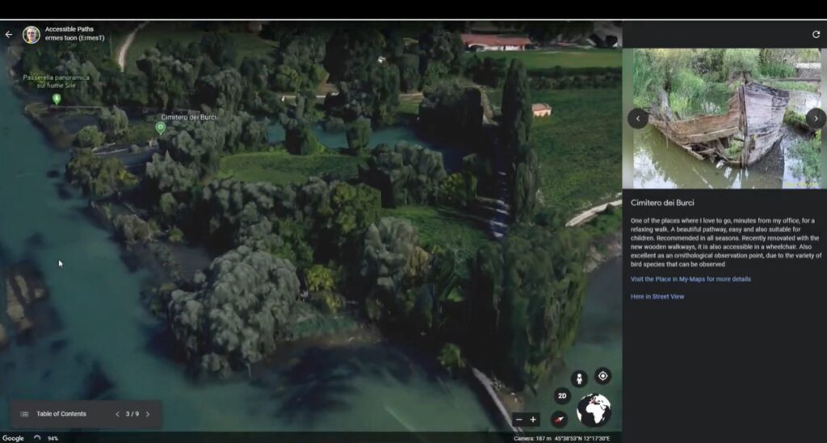827x443 pixels.
Task: Reset the heading with the compass
Action: (x=559, y=420)
